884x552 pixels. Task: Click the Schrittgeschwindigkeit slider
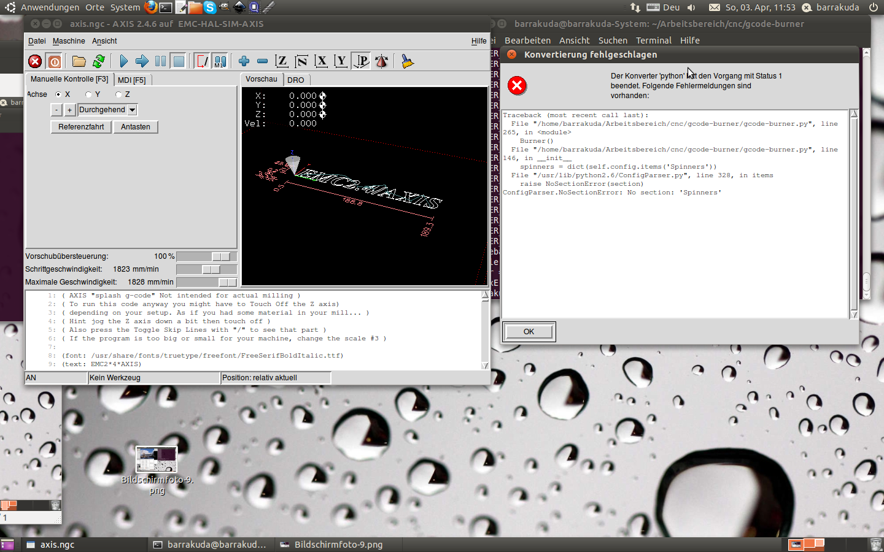[206, 269]
